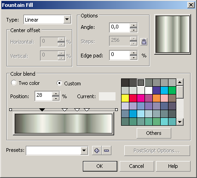This screenshot has height=178, width=197.
Task: Open the Type dropdown showing Linear
Action: coord(67,19)
